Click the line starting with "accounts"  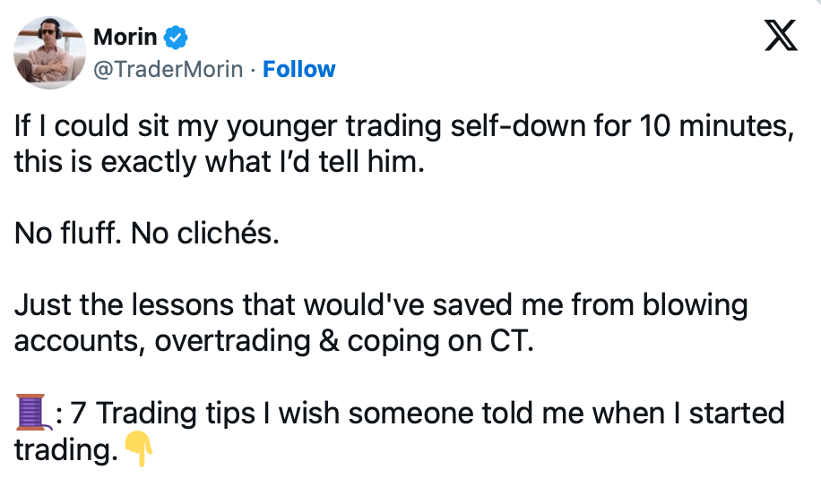pos(274,341)
